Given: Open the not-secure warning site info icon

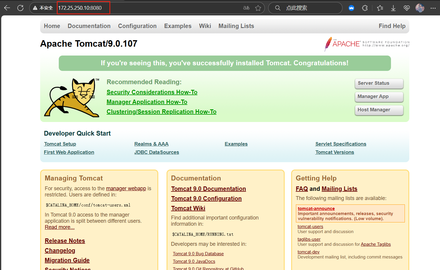Looking at the screenshot, I should point(43,8).
